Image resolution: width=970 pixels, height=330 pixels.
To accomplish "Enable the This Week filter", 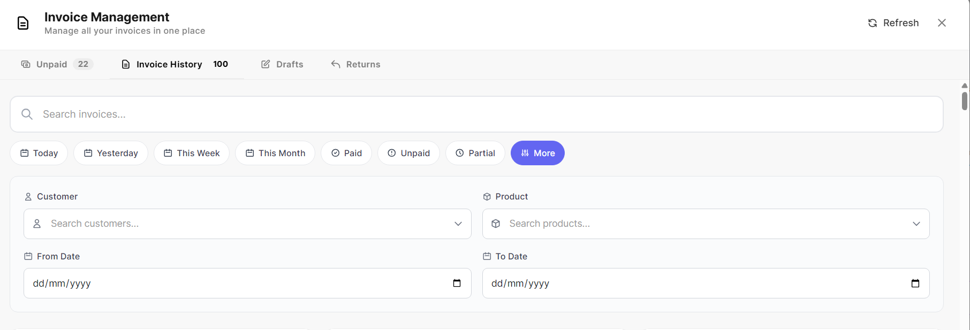I will click(x=192, y=153).
